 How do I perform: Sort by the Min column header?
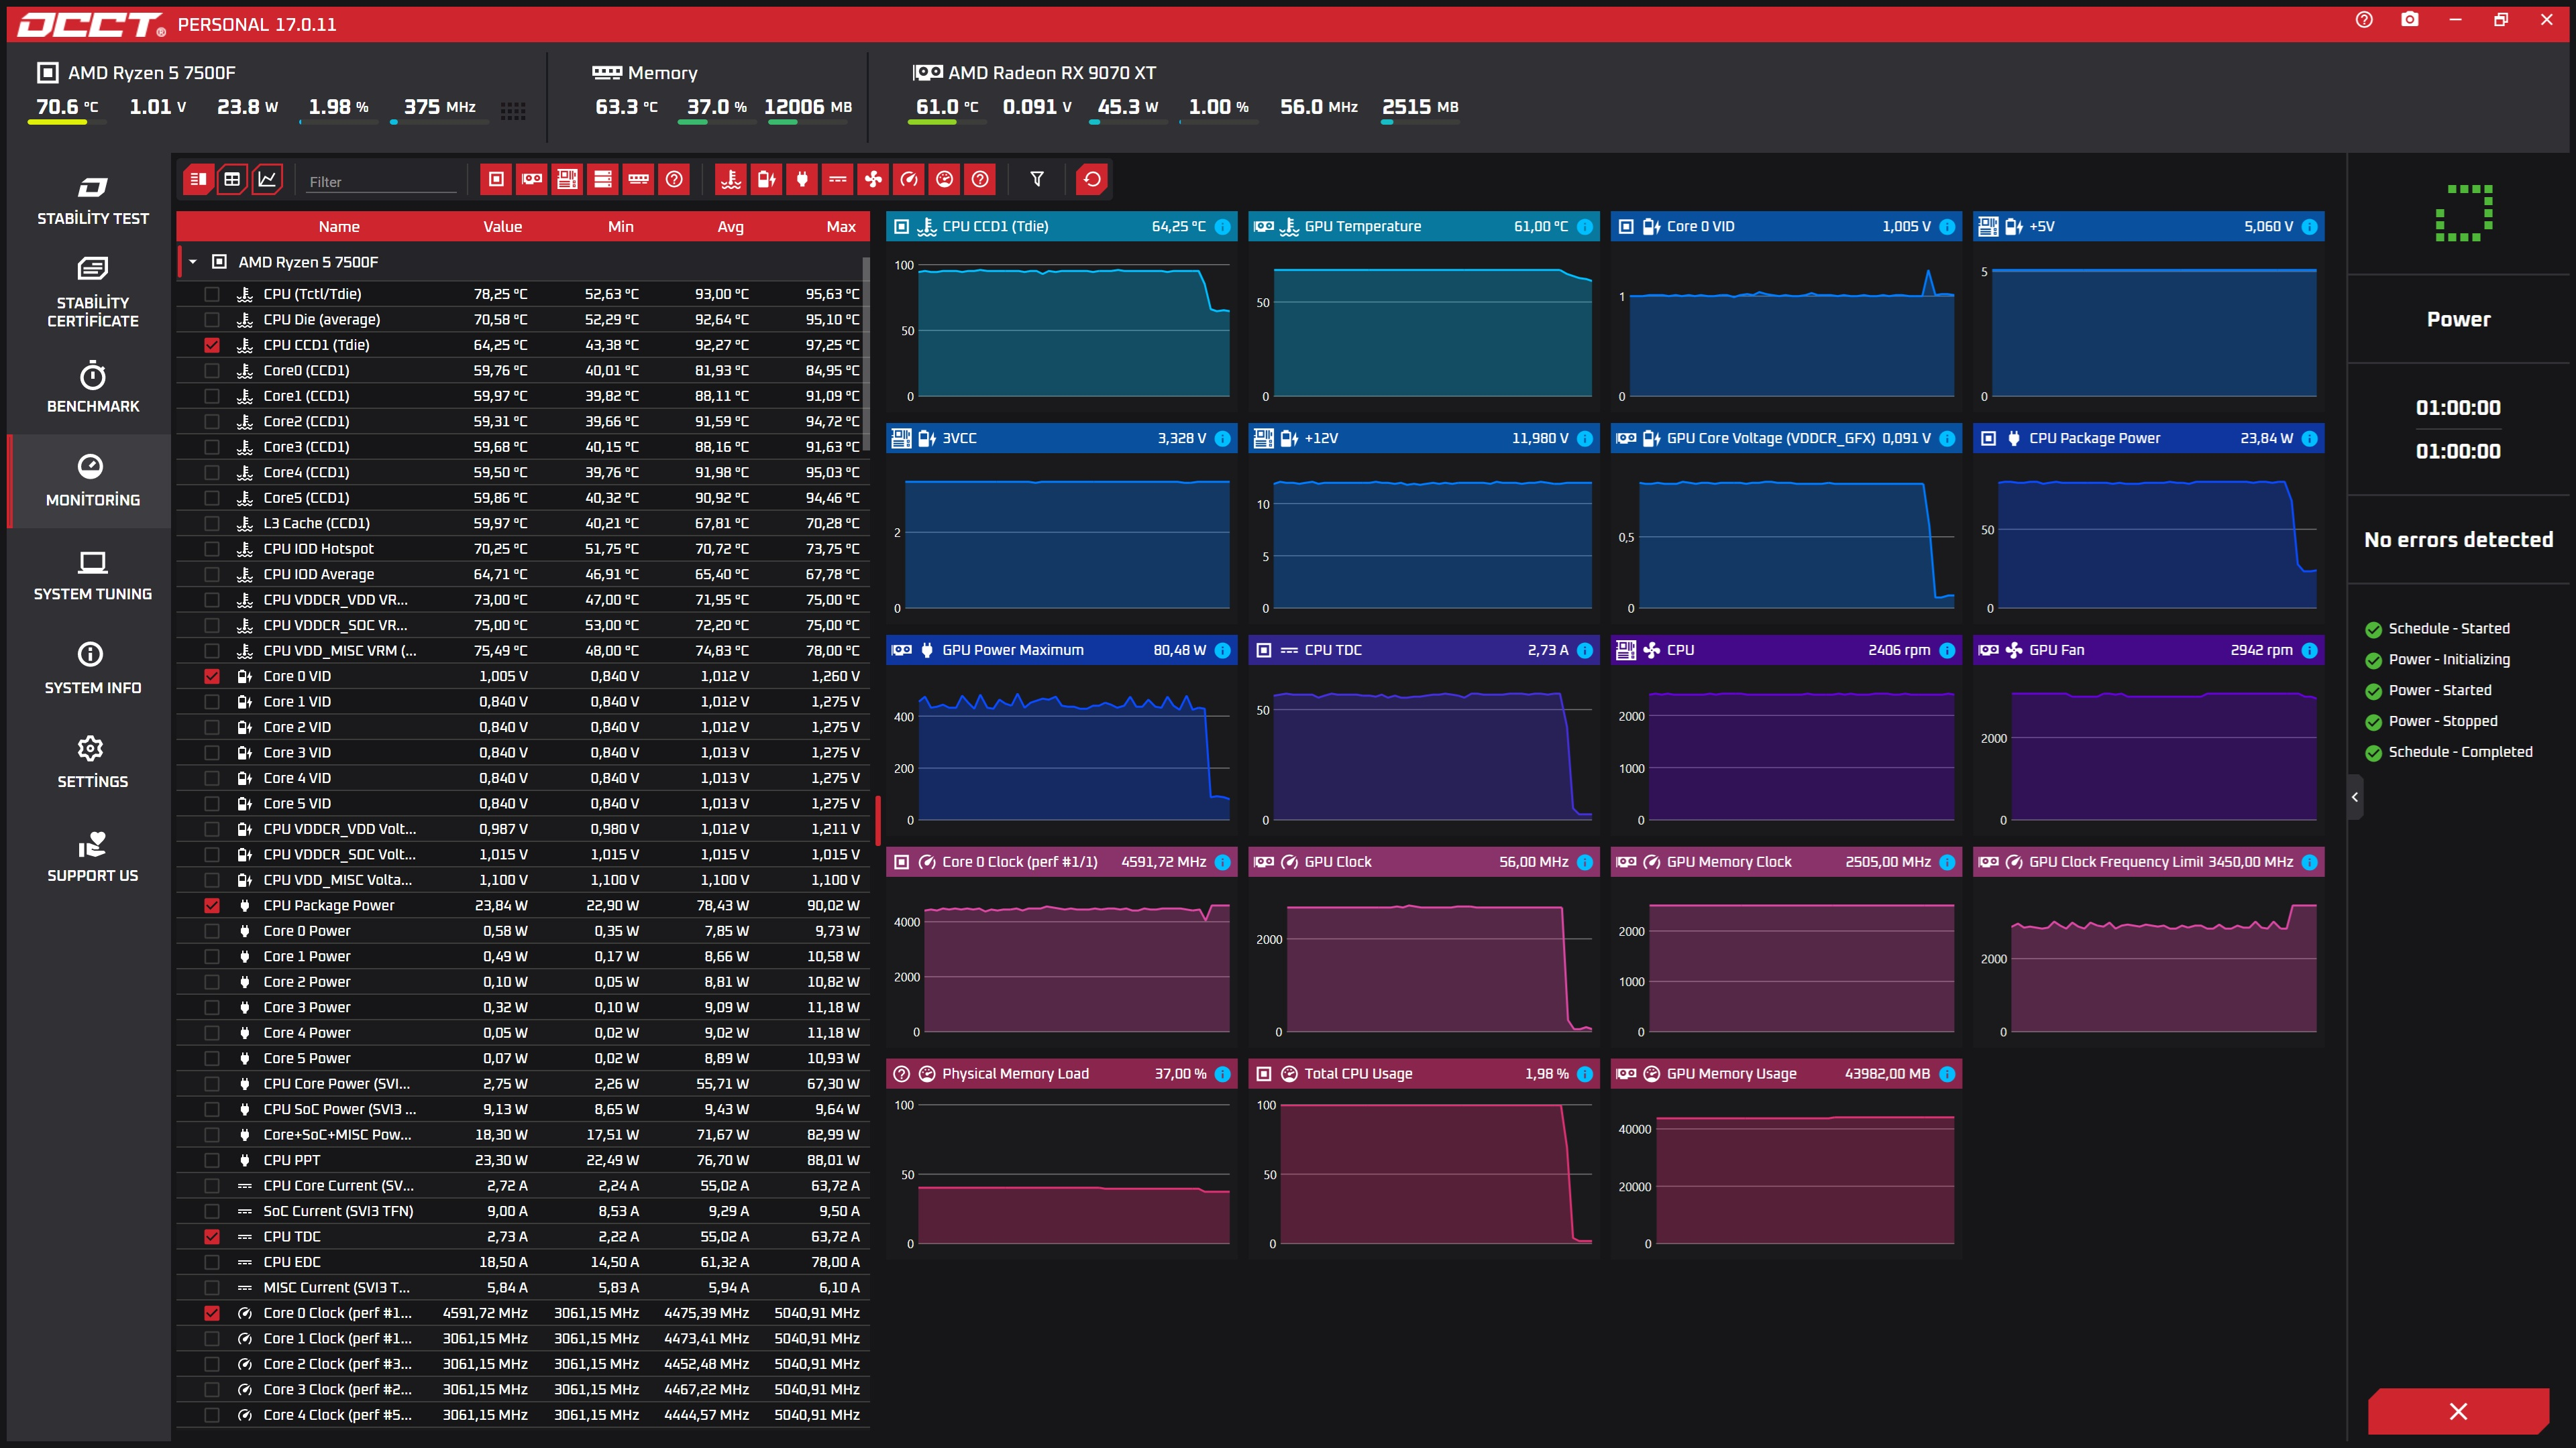point(620,227)
